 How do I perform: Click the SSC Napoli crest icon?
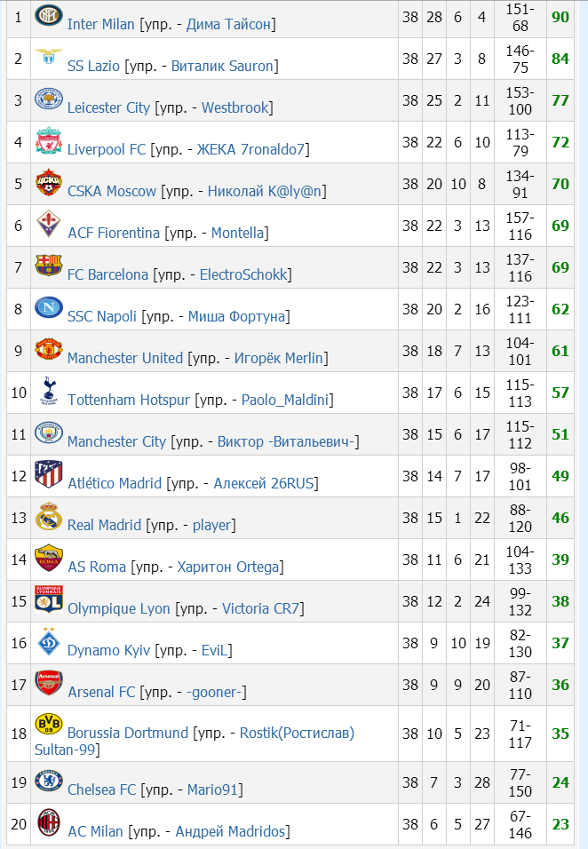[x=48, y=307]
